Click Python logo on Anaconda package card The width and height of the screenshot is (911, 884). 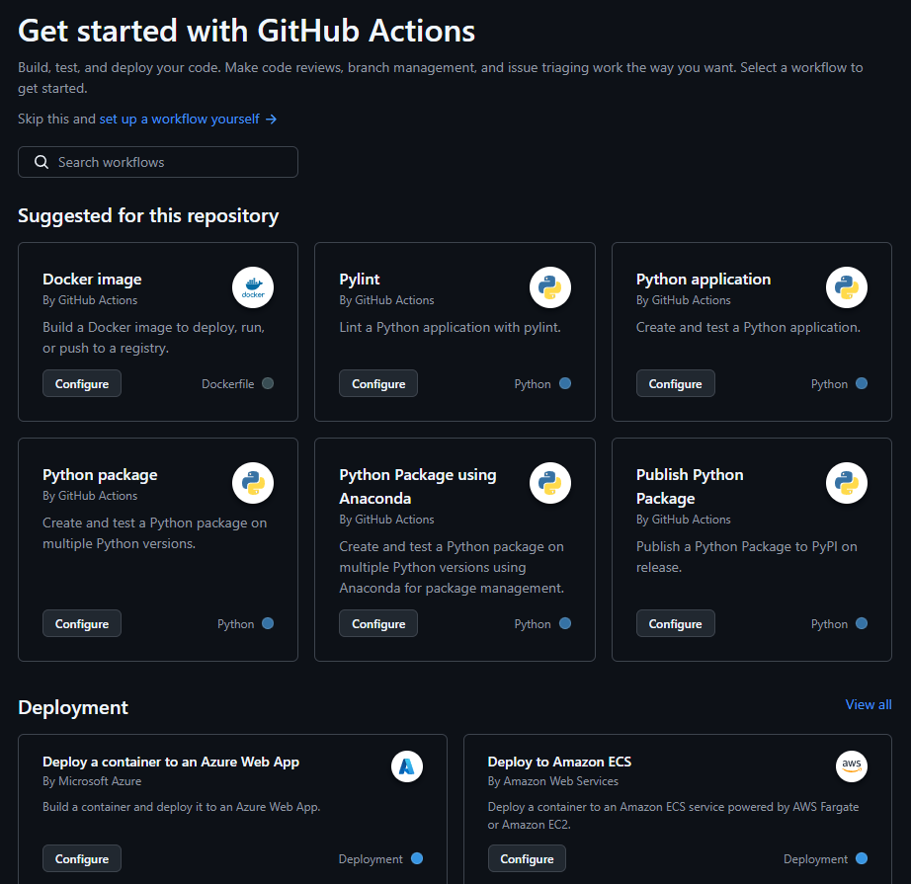[549, 483]
